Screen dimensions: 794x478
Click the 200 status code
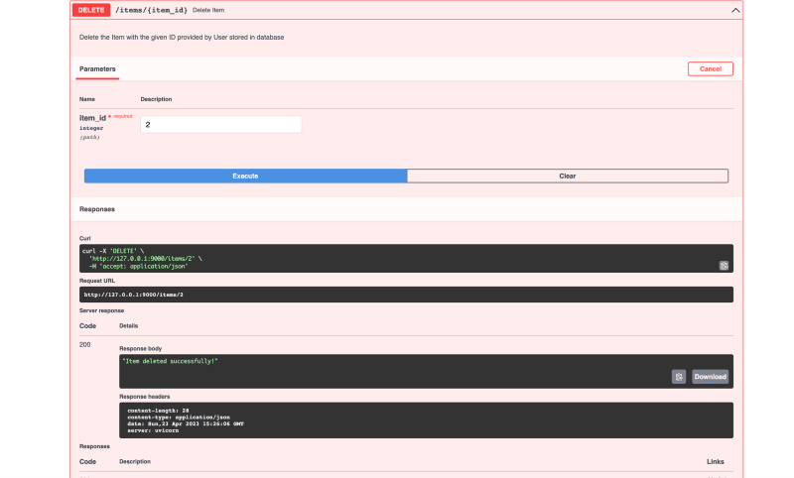pos(85,344)
